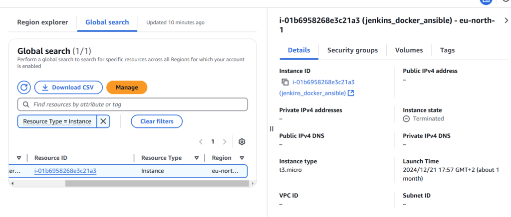Open resource ID i-01b6958268e3c21a3 link in table
The image size is (511, 217).
click(x=65, y=171)
